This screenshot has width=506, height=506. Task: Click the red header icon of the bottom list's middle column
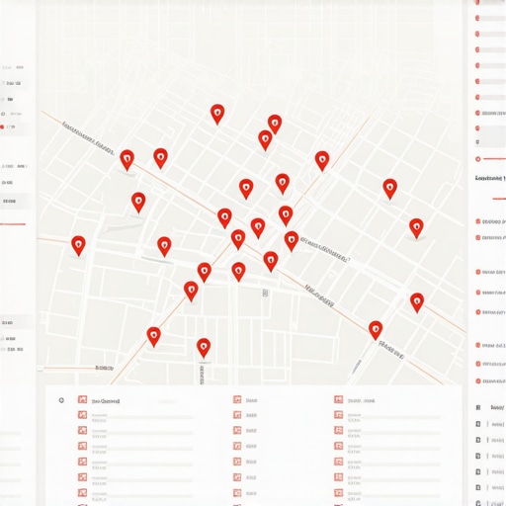(x=237, y=399)
